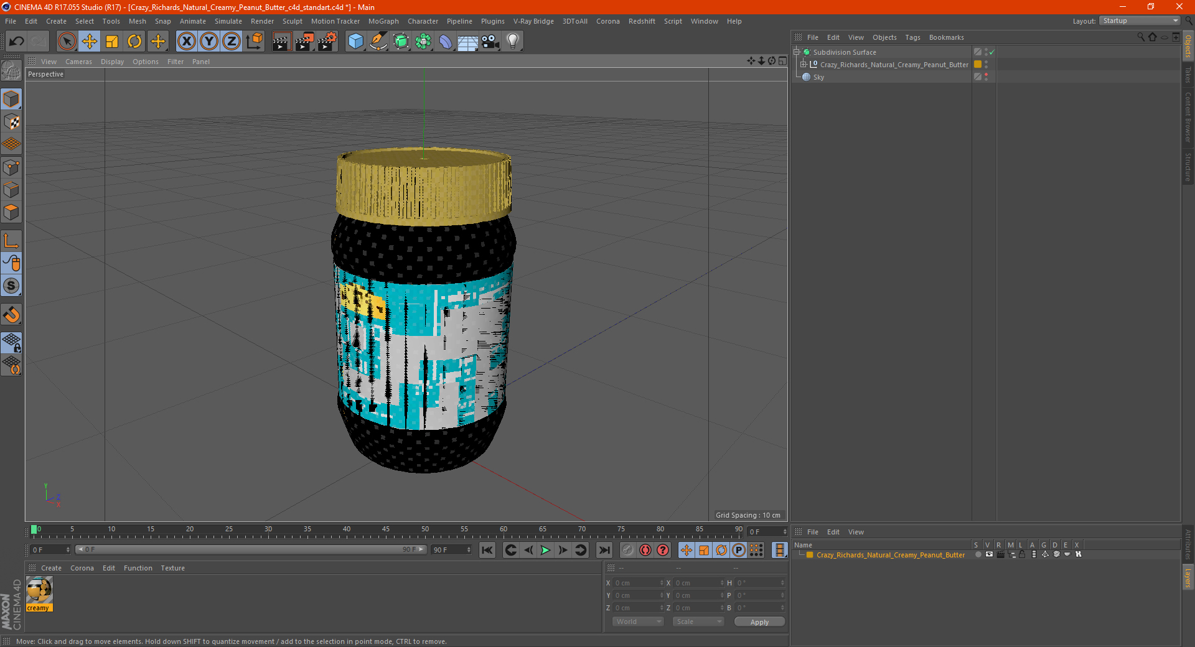Toggle Snap enable S icon
The height and width of the screenshot is (647, 1195).
click(11, 286)
